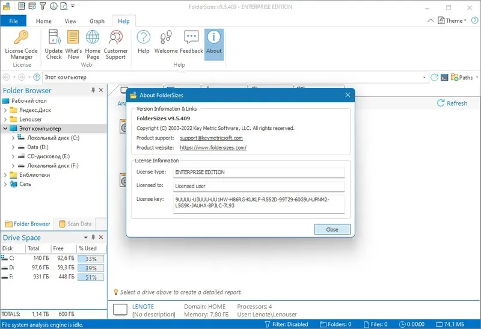The height and width of the screenshot is (329, 481).
Task: Expand the Локальный диск (C:) tree node
Action: click(x=13, y=138)
